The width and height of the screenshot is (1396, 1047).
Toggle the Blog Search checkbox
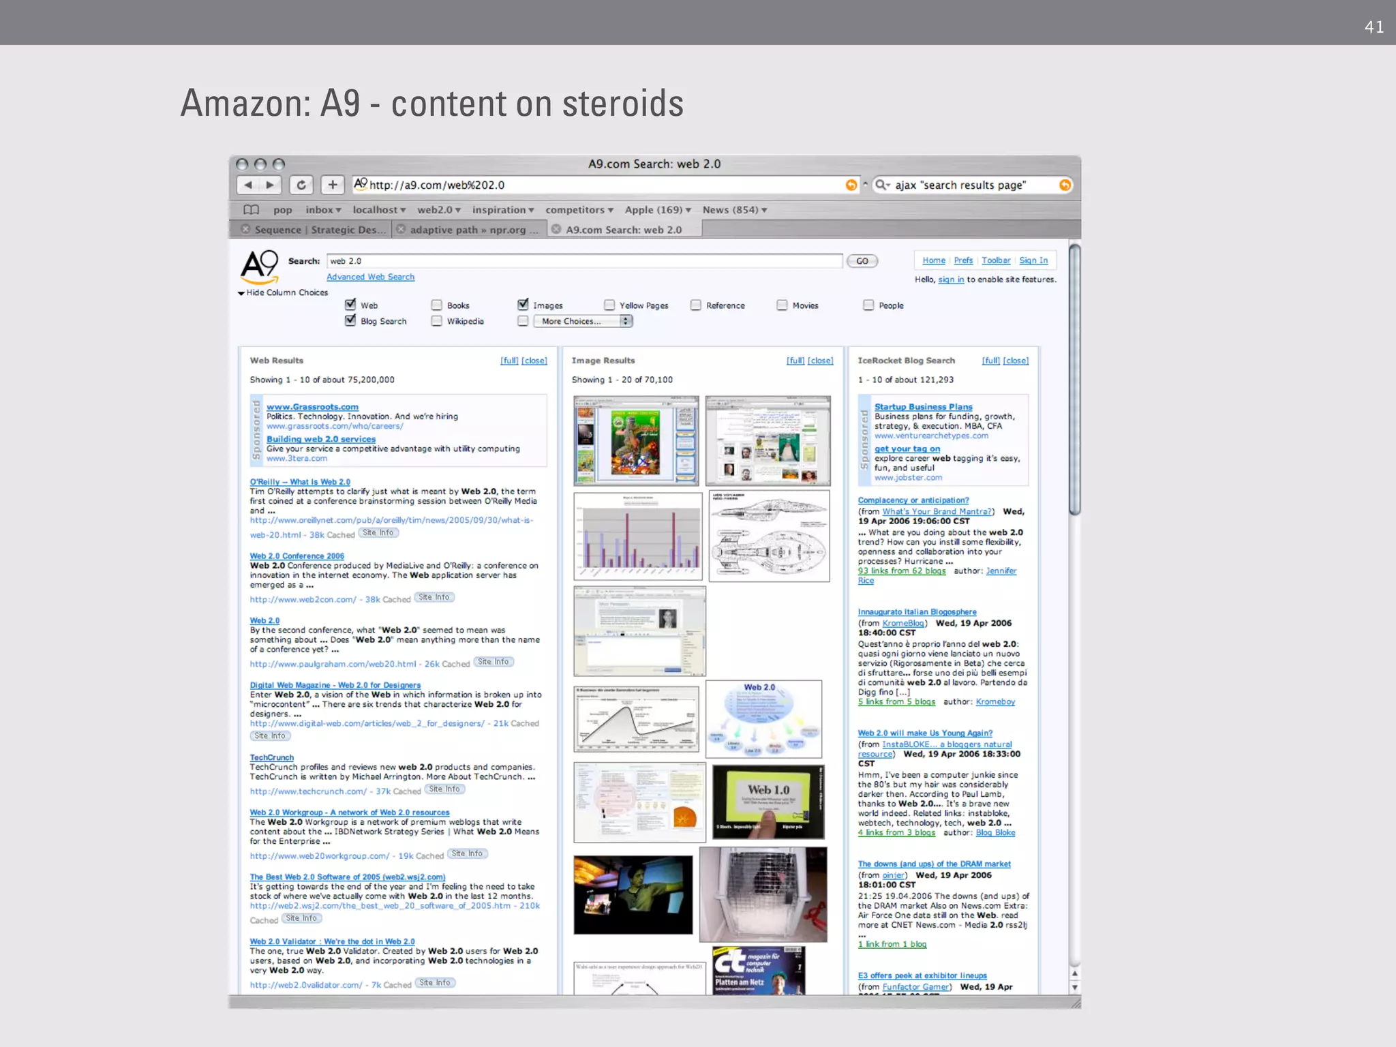tap(350, 320)
